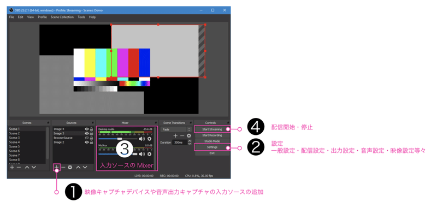Click Start Streaming button
The width and height of the screenshot is (437, 219).
tap(212, 129)
